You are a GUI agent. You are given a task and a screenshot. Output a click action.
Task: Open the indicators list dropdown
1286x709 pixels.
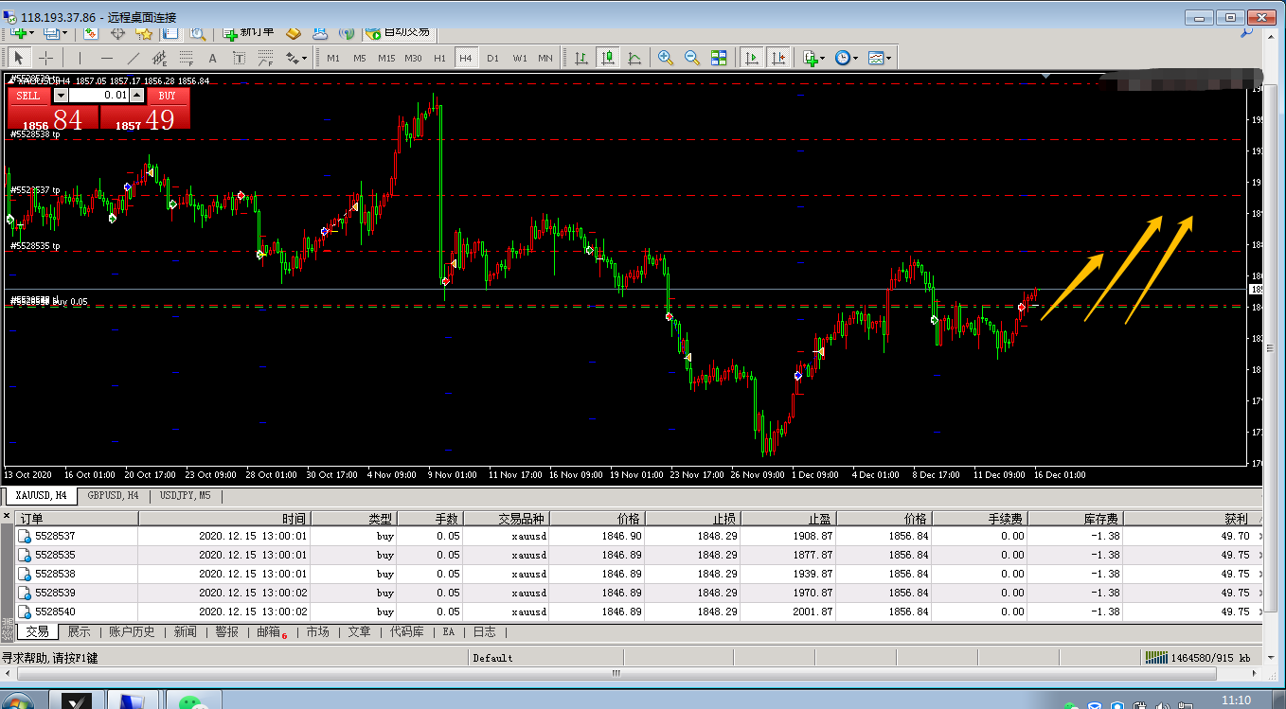click(x=813, y=58)
